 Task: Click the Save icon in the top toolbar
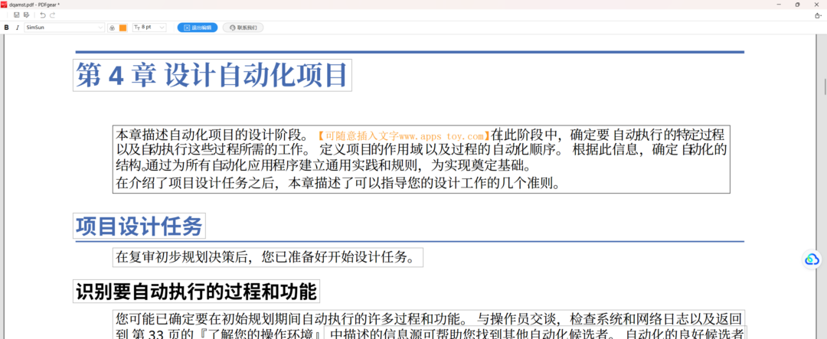point(16,15)
